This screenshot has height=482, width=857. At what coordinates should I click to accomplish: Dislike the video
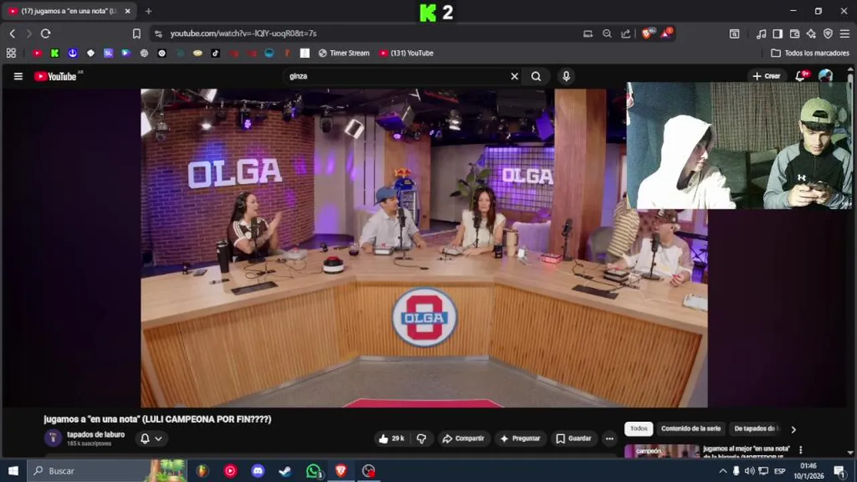(x=421, y=438)
